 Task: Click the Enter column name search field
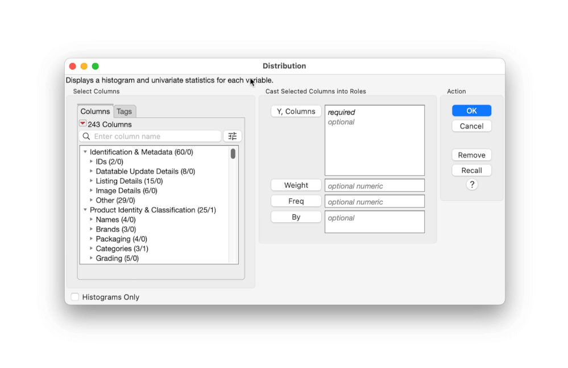point(150,136)
